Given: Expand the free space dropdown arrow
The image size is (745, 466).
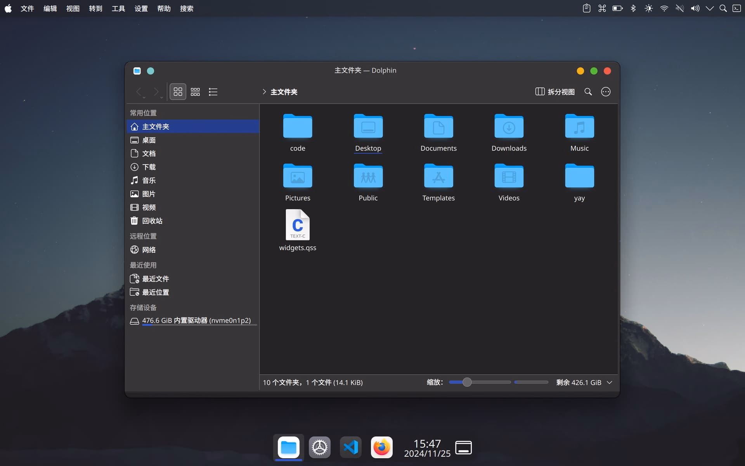Looking at the screenshot, I should coord(610,383).
